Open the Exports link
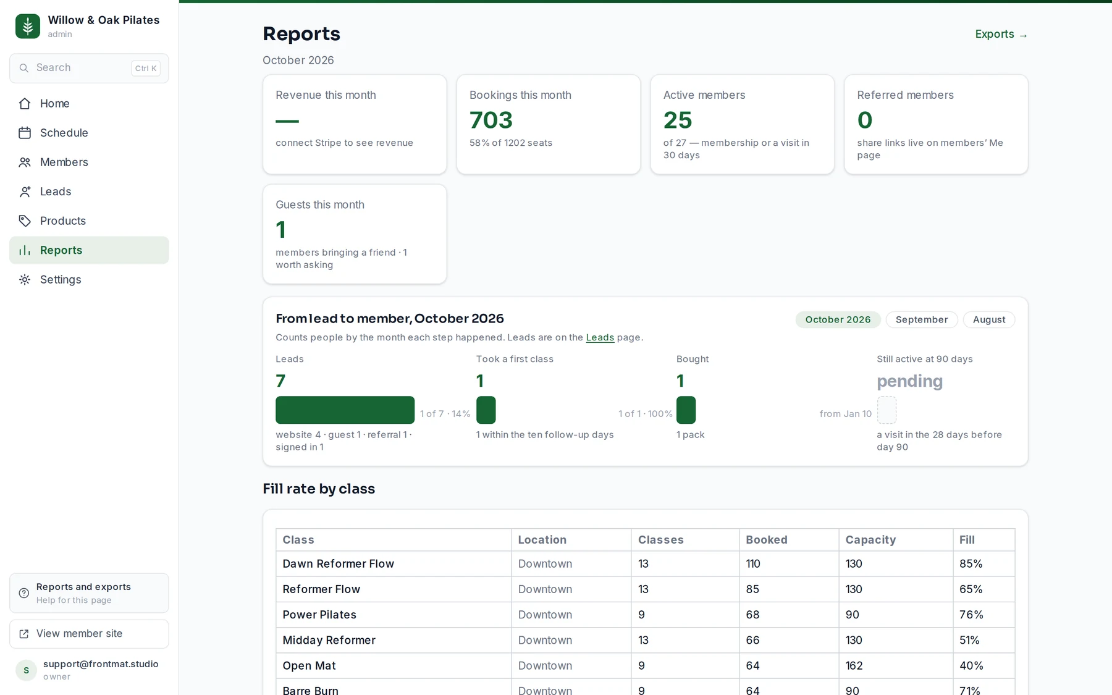 [x=1001, y=34]
